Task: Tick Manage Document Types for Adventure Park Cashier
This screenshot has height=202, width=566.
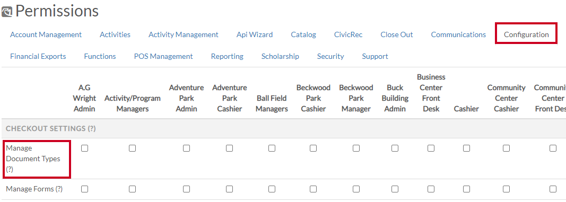Action: (x=229, y=148)
